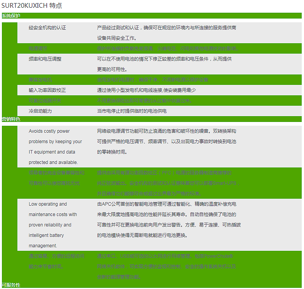Click the text "intelligent battery"
Viewport: 304px width, 289px height.
46,235
